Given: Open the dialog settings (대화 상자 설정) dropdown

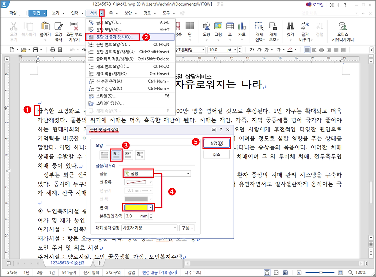Looking at the screenshot, I should pyautogui.click(x=149, y=228).
